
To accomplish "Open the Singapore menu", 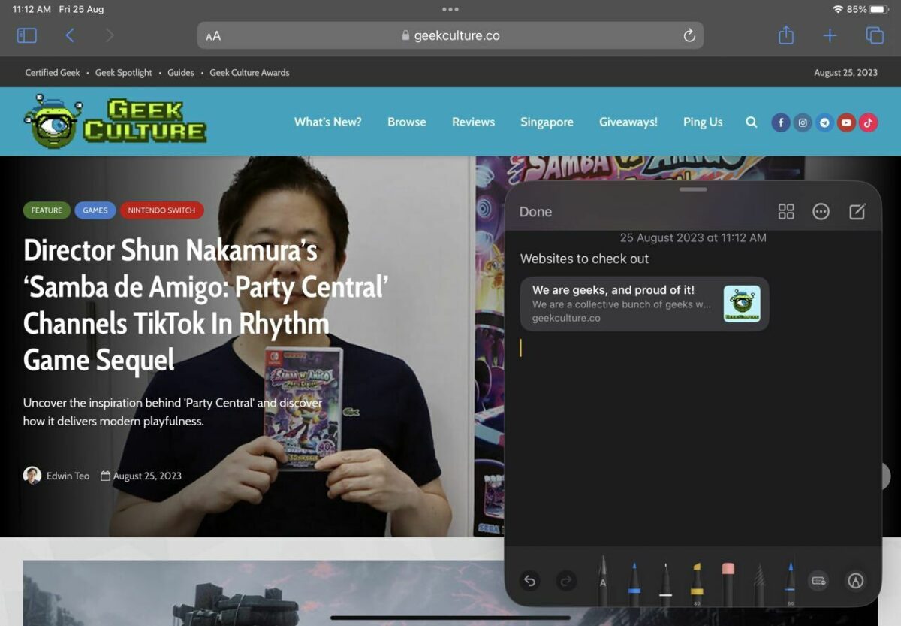I will point(547,122).
